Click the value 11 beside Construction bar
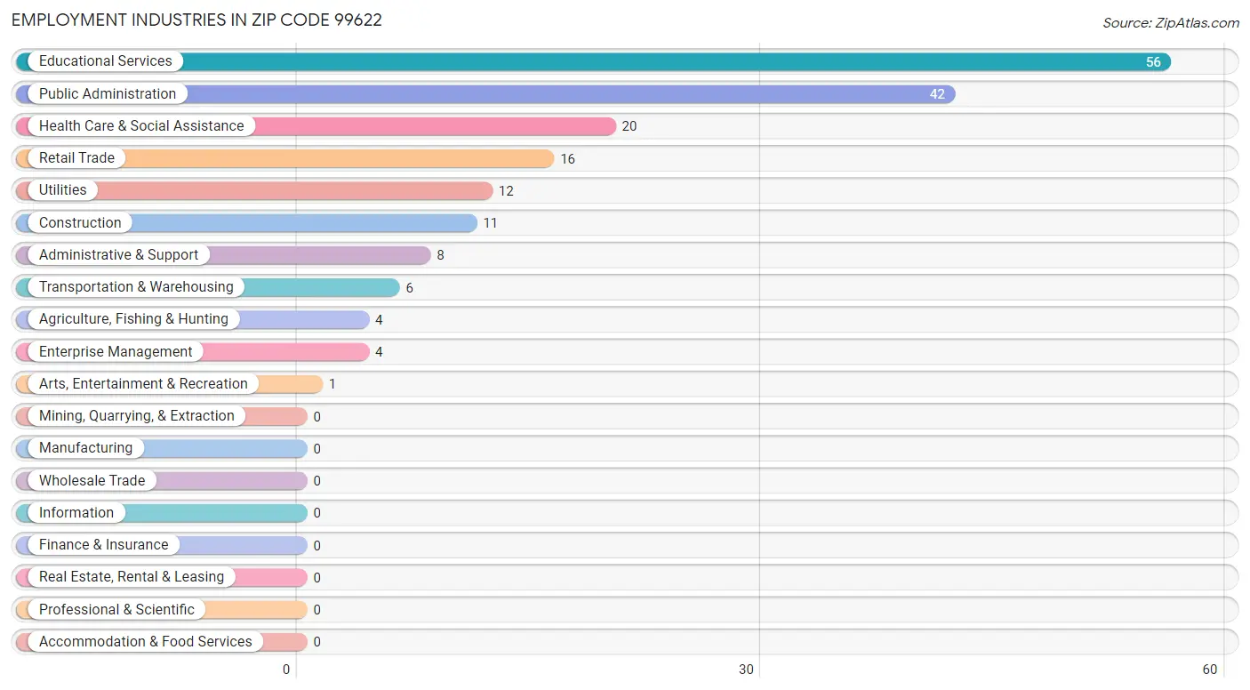 [x=490, y=223]
